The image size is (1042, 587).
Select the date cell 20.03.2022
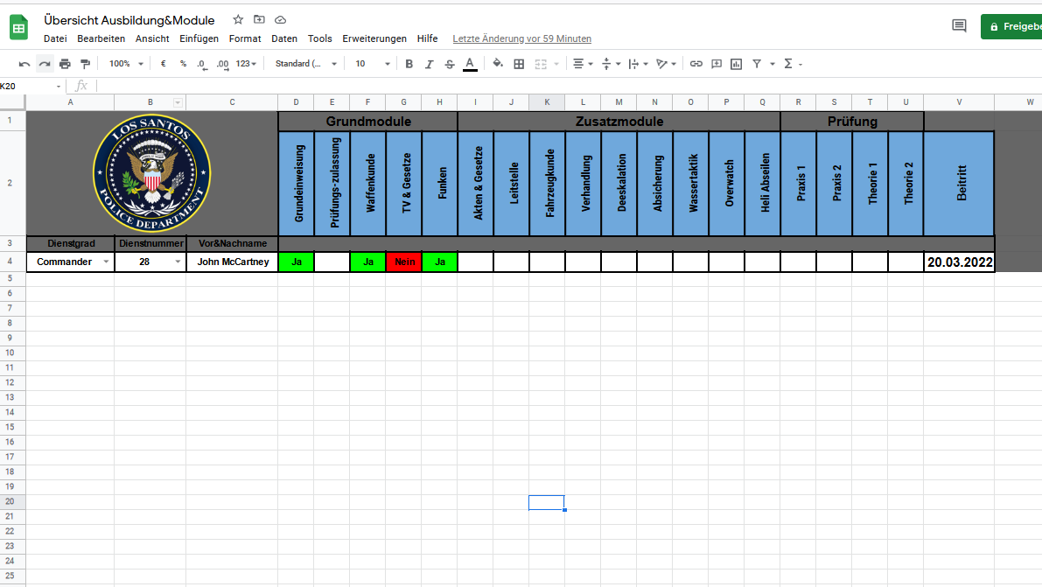coord(959,262)
